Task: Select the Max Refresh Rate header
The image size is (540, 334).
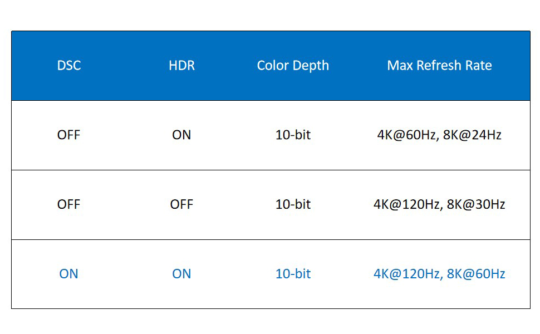Action: click(x=439, y=66)
